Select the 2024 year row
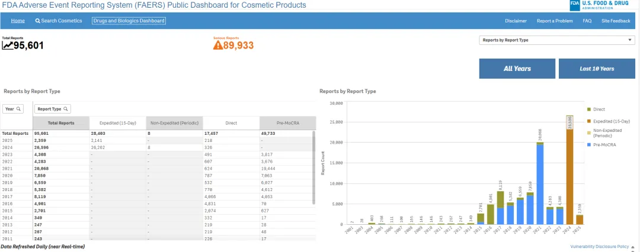This screenshot has width=640, height=252. click(158, 147)
